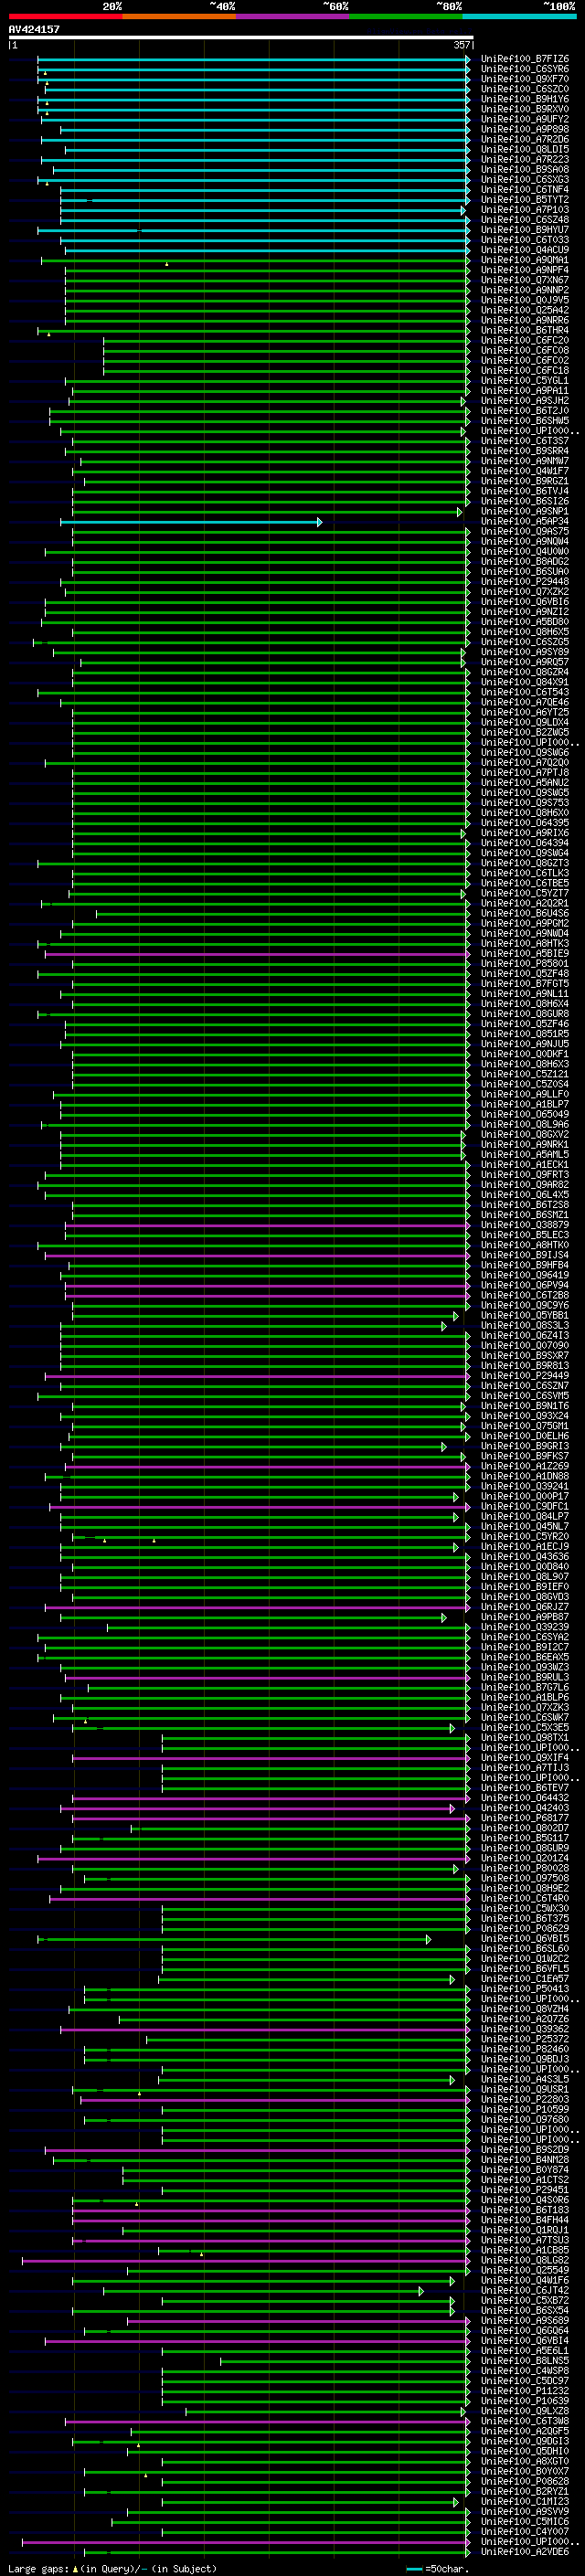Screen dimensions: 585x2576
Task: Click the UniRef100_A9P898 entry
Action: pos(525,129)
